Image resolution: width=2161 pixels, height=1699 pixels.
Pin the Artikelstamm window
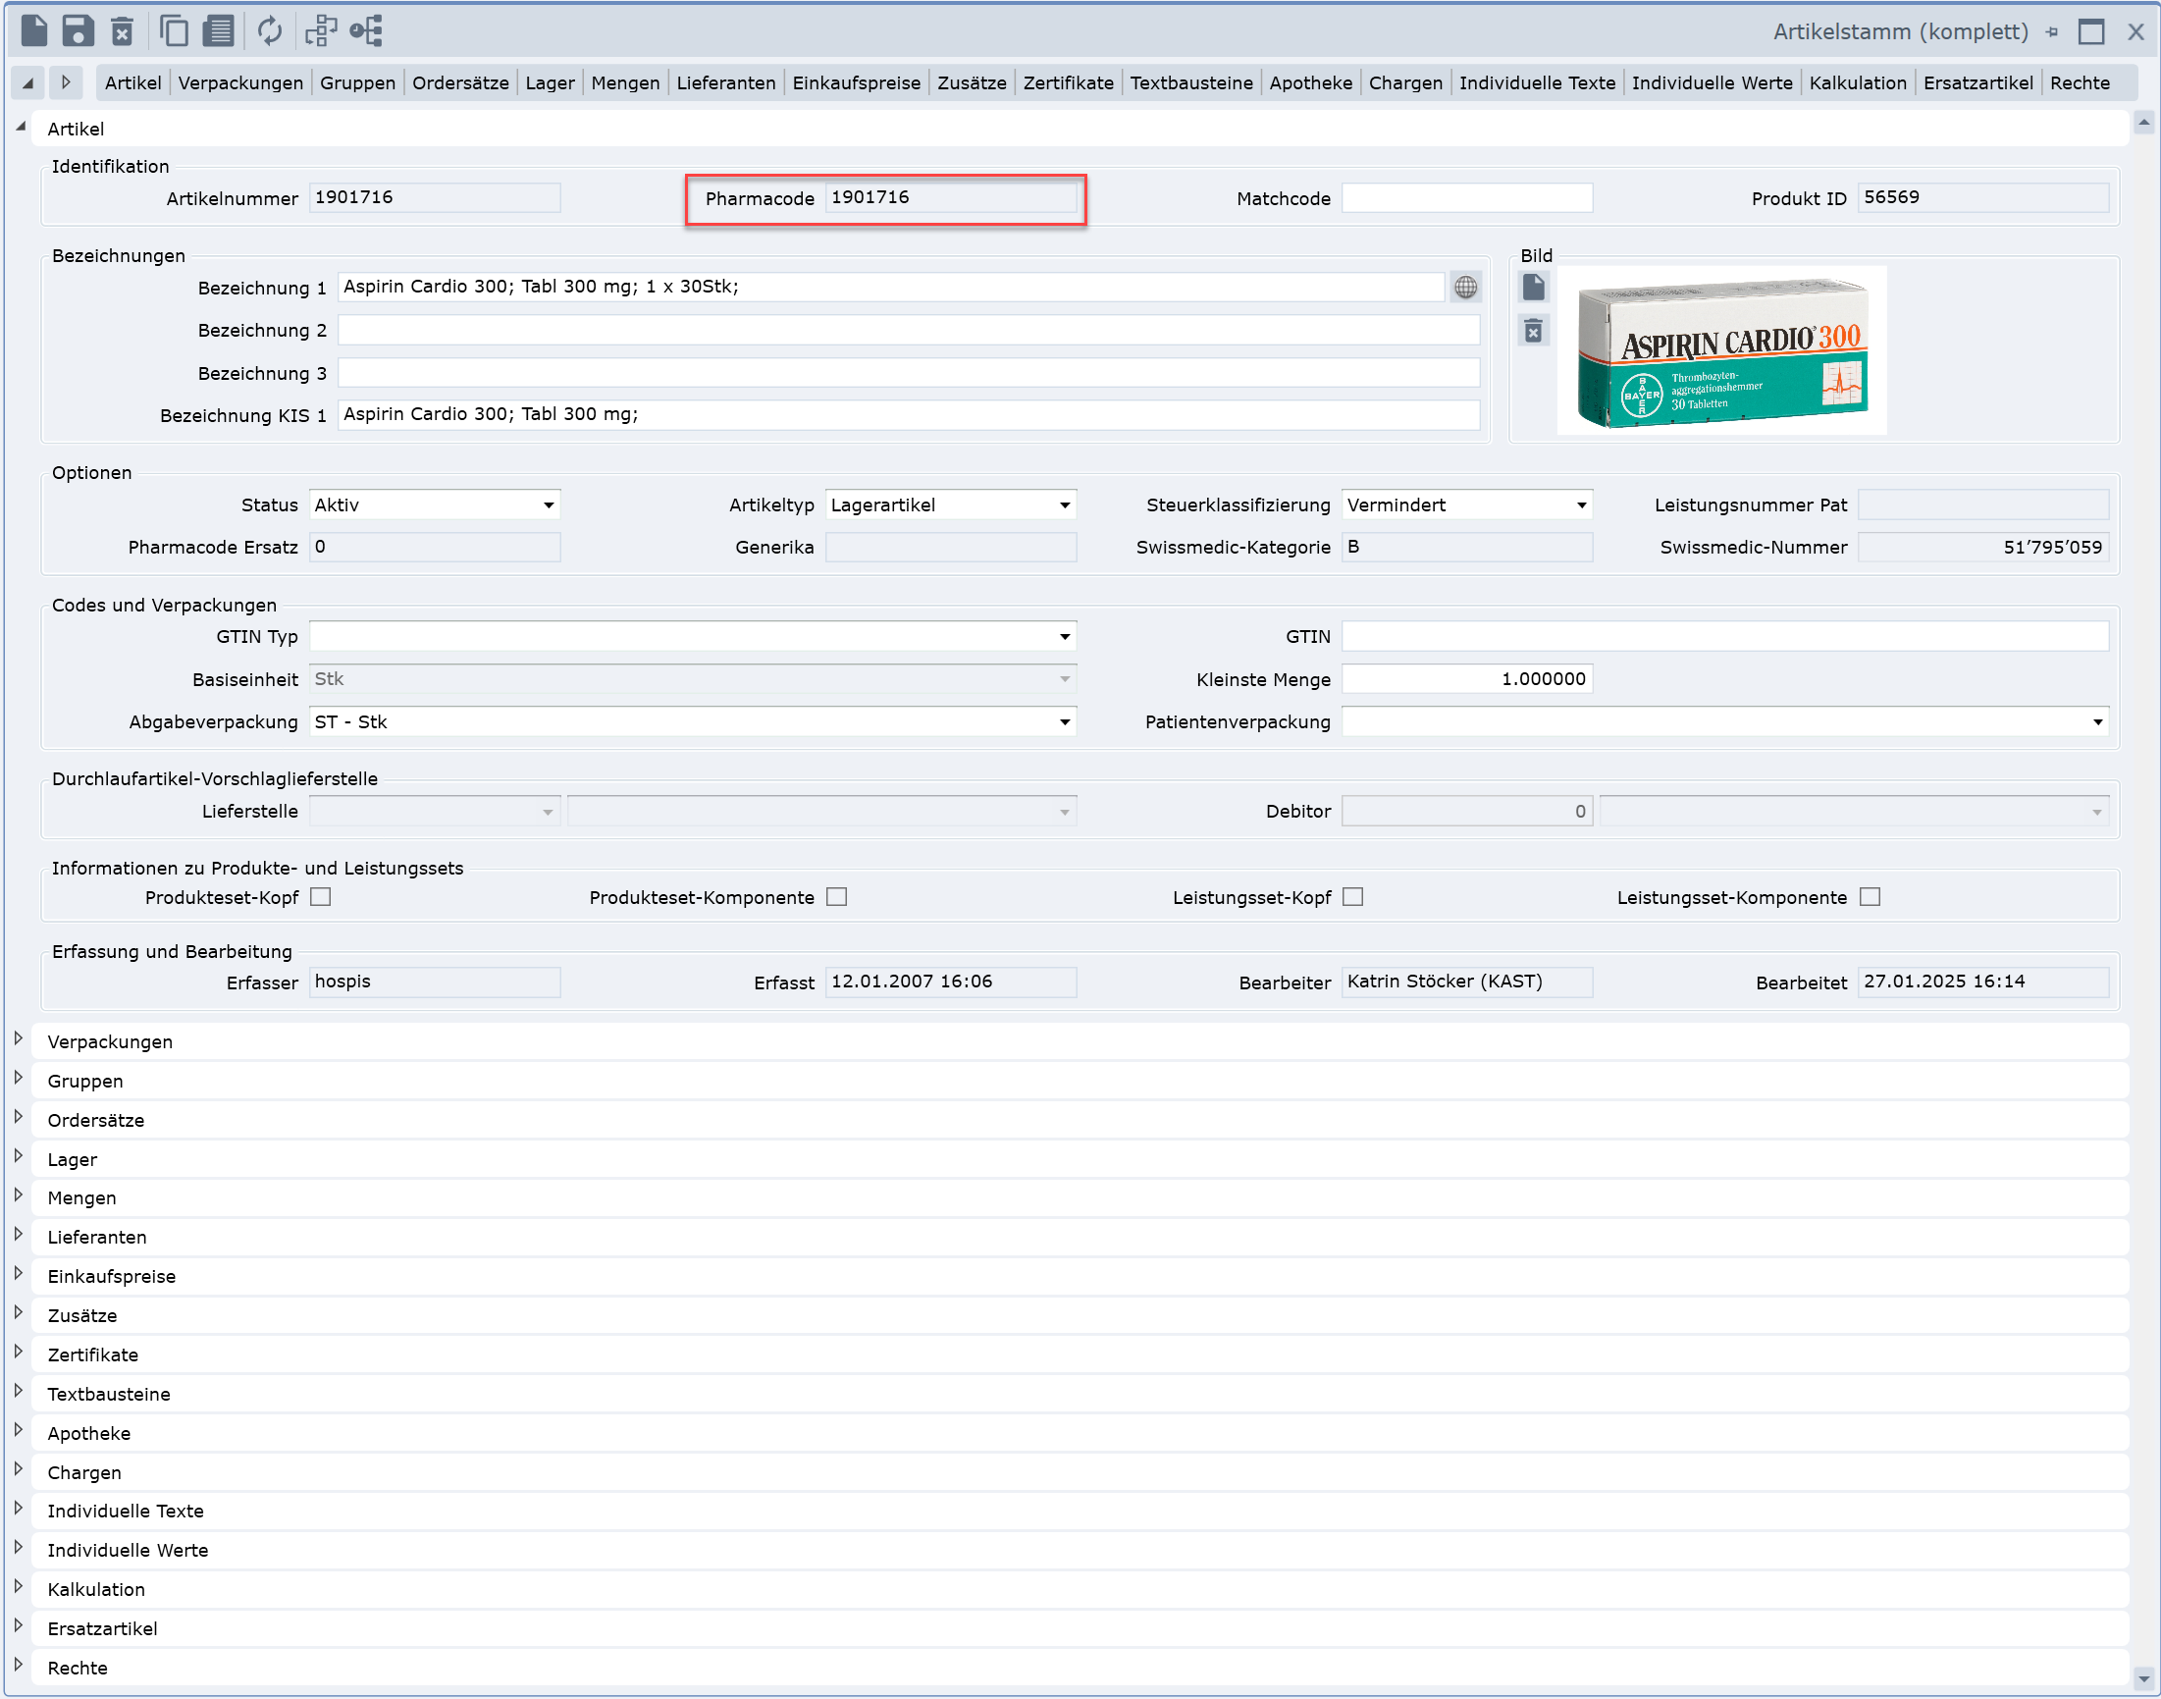coord(2052,31)
